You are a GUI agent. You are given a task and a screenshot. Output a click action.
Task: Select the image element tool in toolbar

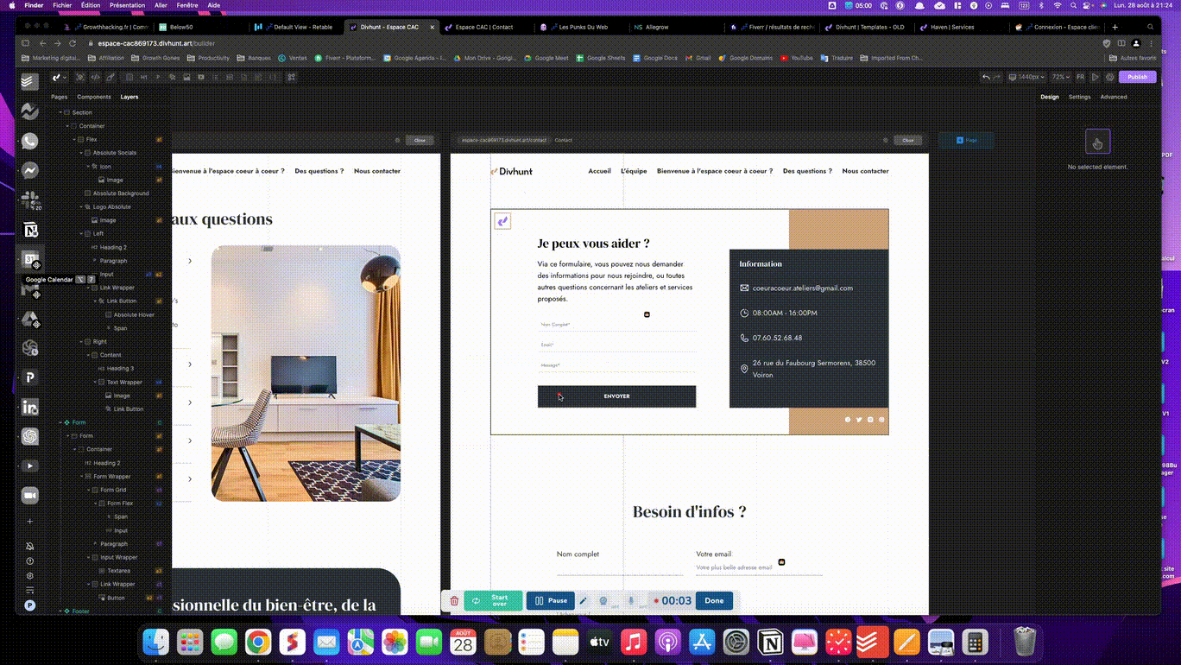click(186, 77)
